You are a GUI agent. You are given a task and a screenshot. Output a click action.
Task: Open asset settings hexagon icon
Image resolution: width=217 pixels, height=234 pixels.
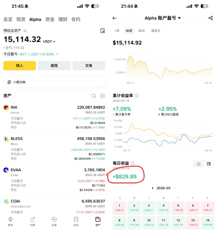102,96
